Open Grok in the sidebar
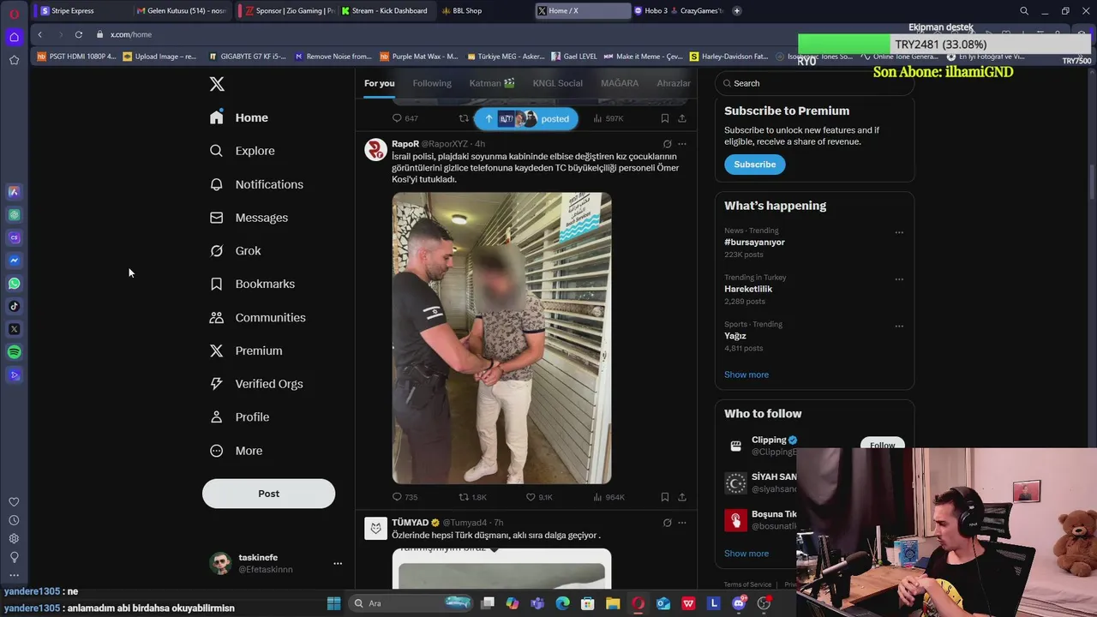1097x617 pixels. (236, 251)
